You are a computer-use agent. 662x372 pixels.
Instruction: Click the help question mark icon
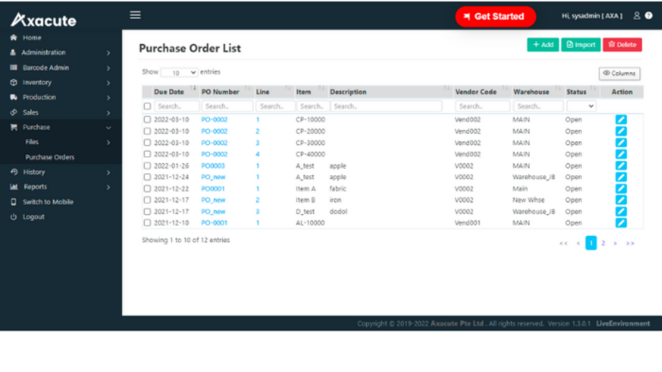pyautogui.click(x=649, y=16)
